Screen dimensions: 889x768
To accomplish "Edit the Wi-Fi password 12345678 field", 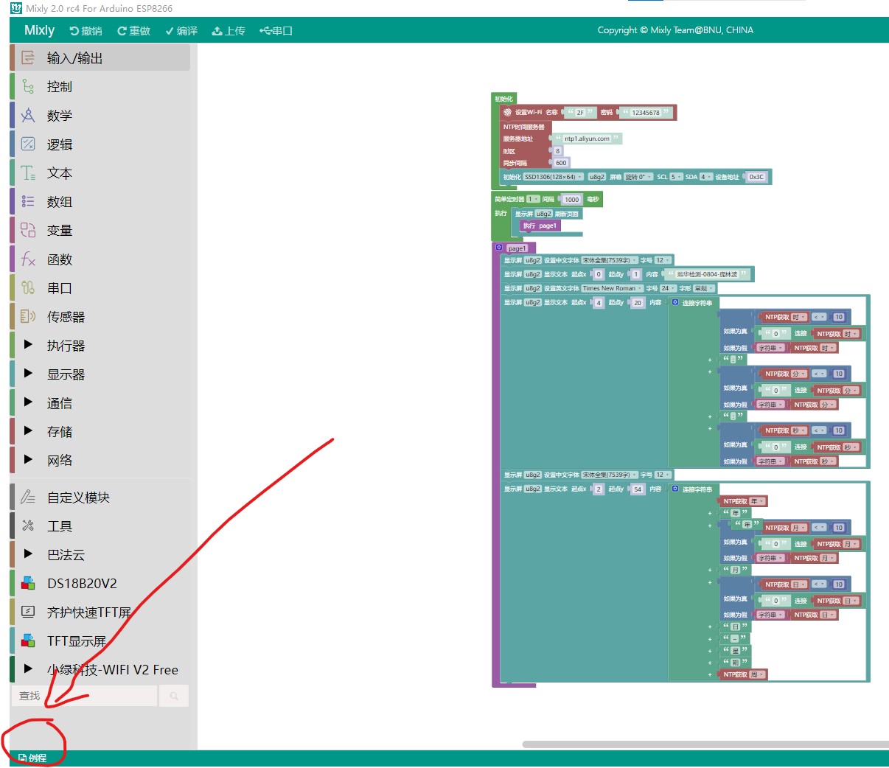I will pos(646,113).
